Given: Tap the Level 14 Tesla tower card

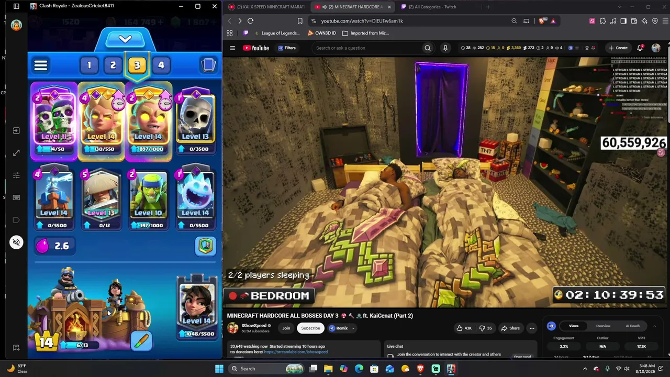Looking at the screenshot, I should point(54,199).
